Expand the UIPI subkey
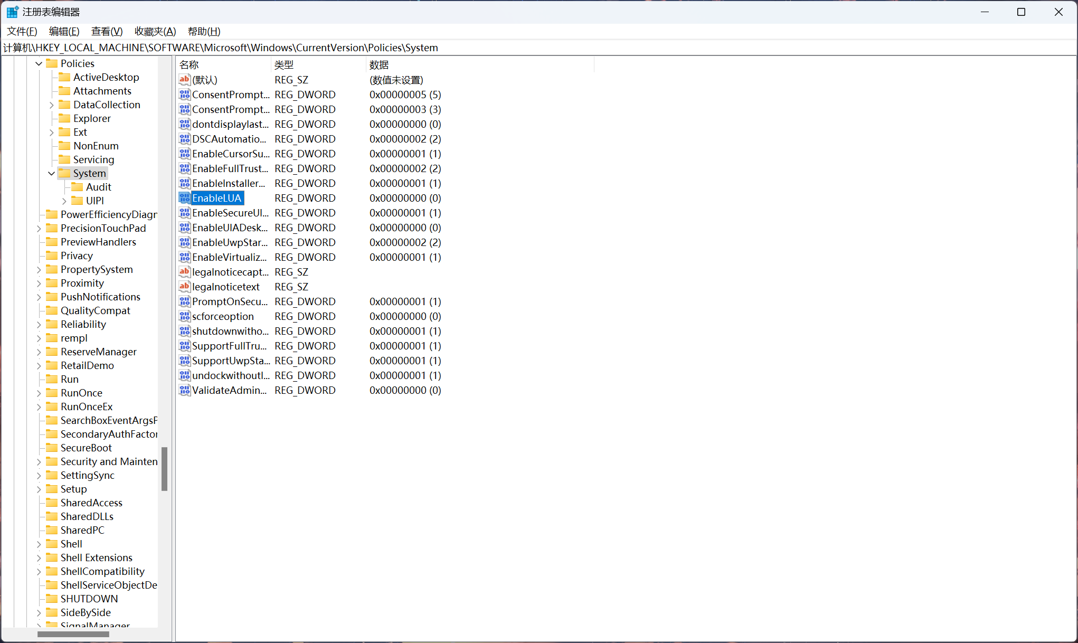This screenshot has width=1078, height=643. point(64,201)
